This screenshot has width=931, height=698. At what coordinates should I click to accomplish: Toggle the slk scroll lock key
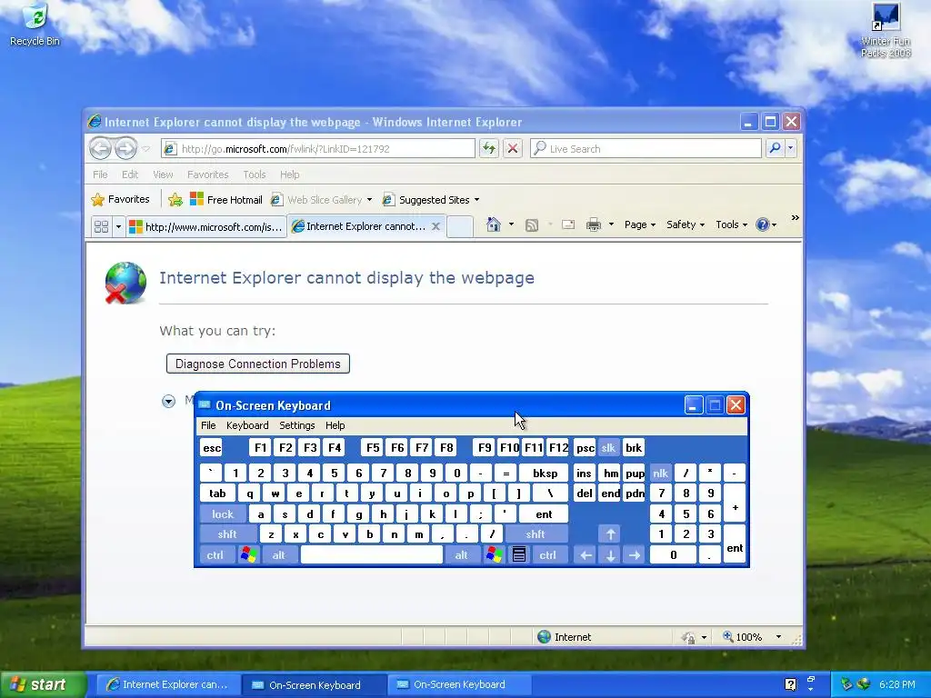[x=608, y=447]
